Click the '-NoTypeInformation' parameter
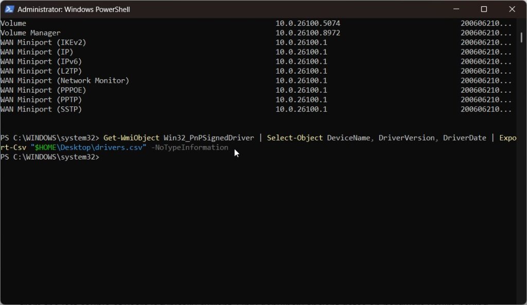527x305 pixels. 189,148
